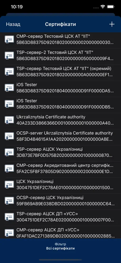Click certificate icon of OCSP-сервер ЦСК Укрзалізниці
The image size is (121, 263).
(9, 201)
